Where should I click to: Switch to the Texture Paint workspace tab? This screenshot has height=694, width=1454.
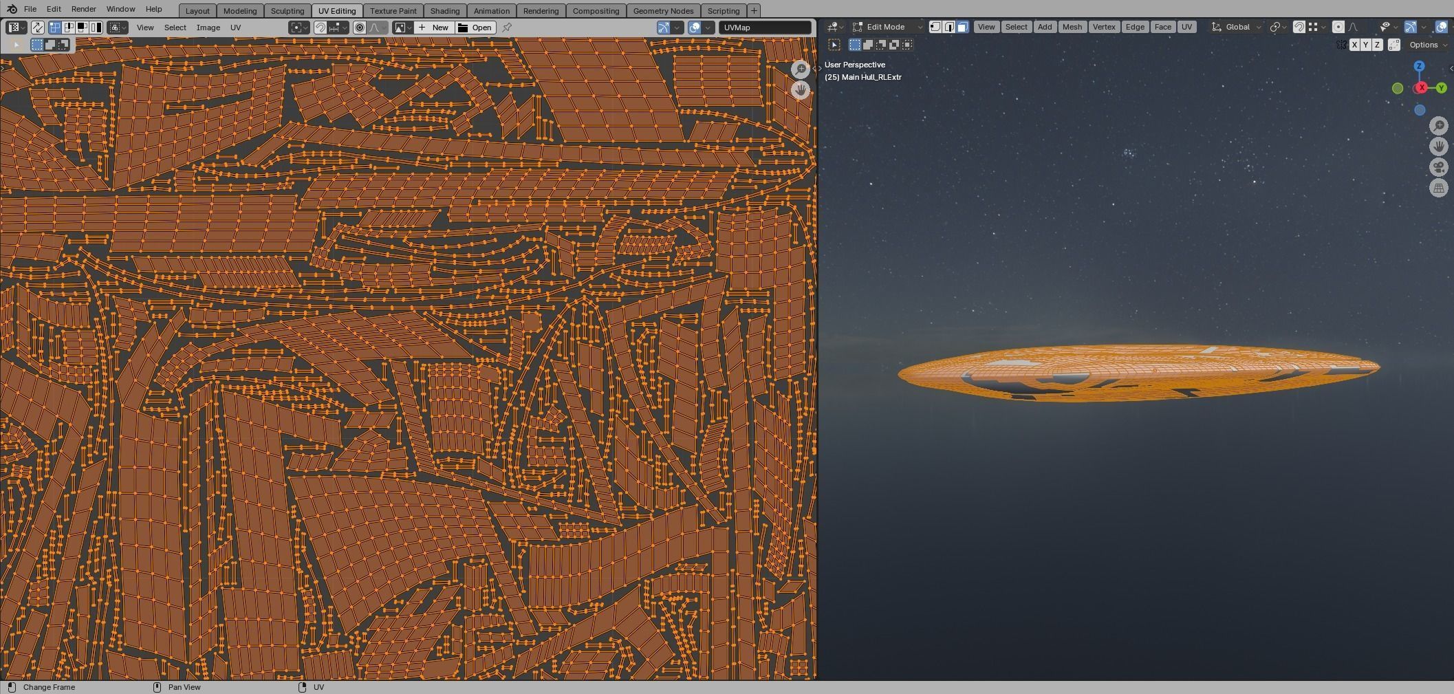(x=393, y=11)
